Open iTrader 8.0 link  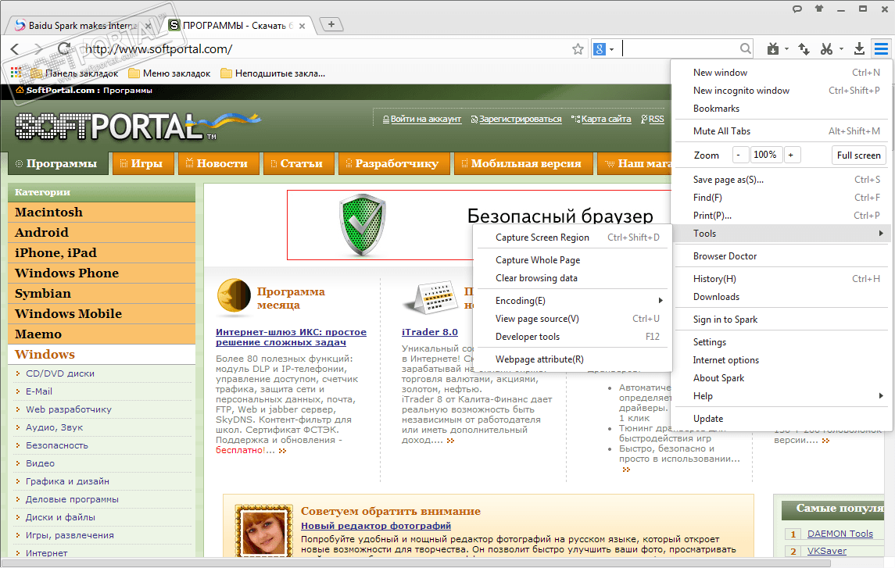coord(430,332)
